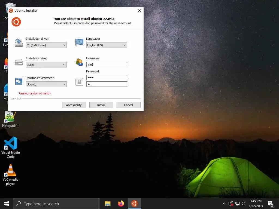Viewport: 279px width, 209px height.
Task: Open File Explorer from the taskbar
Action: (x=107, y=204)
